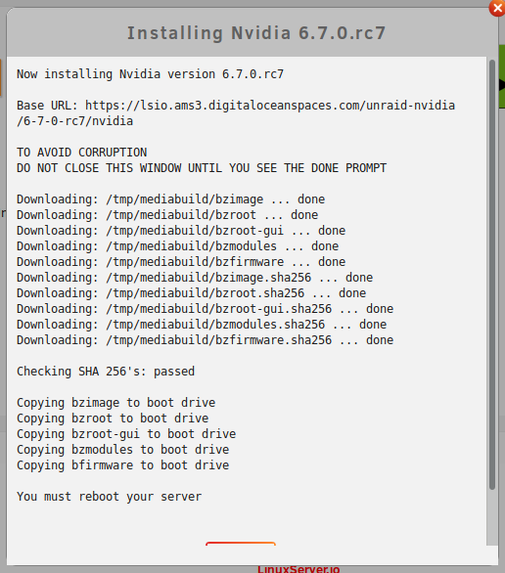Open the LinuxServer.io link below the dialog
Viewport: 505px width, 573px height.
click(298, 569)
